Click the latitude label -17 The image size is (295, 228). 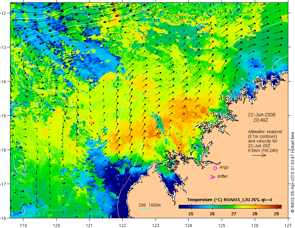[x=3, y=184]
